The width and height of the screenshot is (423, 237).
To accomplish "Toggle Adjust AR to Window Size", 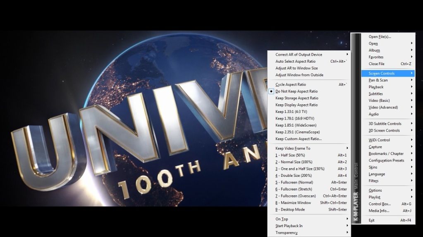I will [309, 68].
